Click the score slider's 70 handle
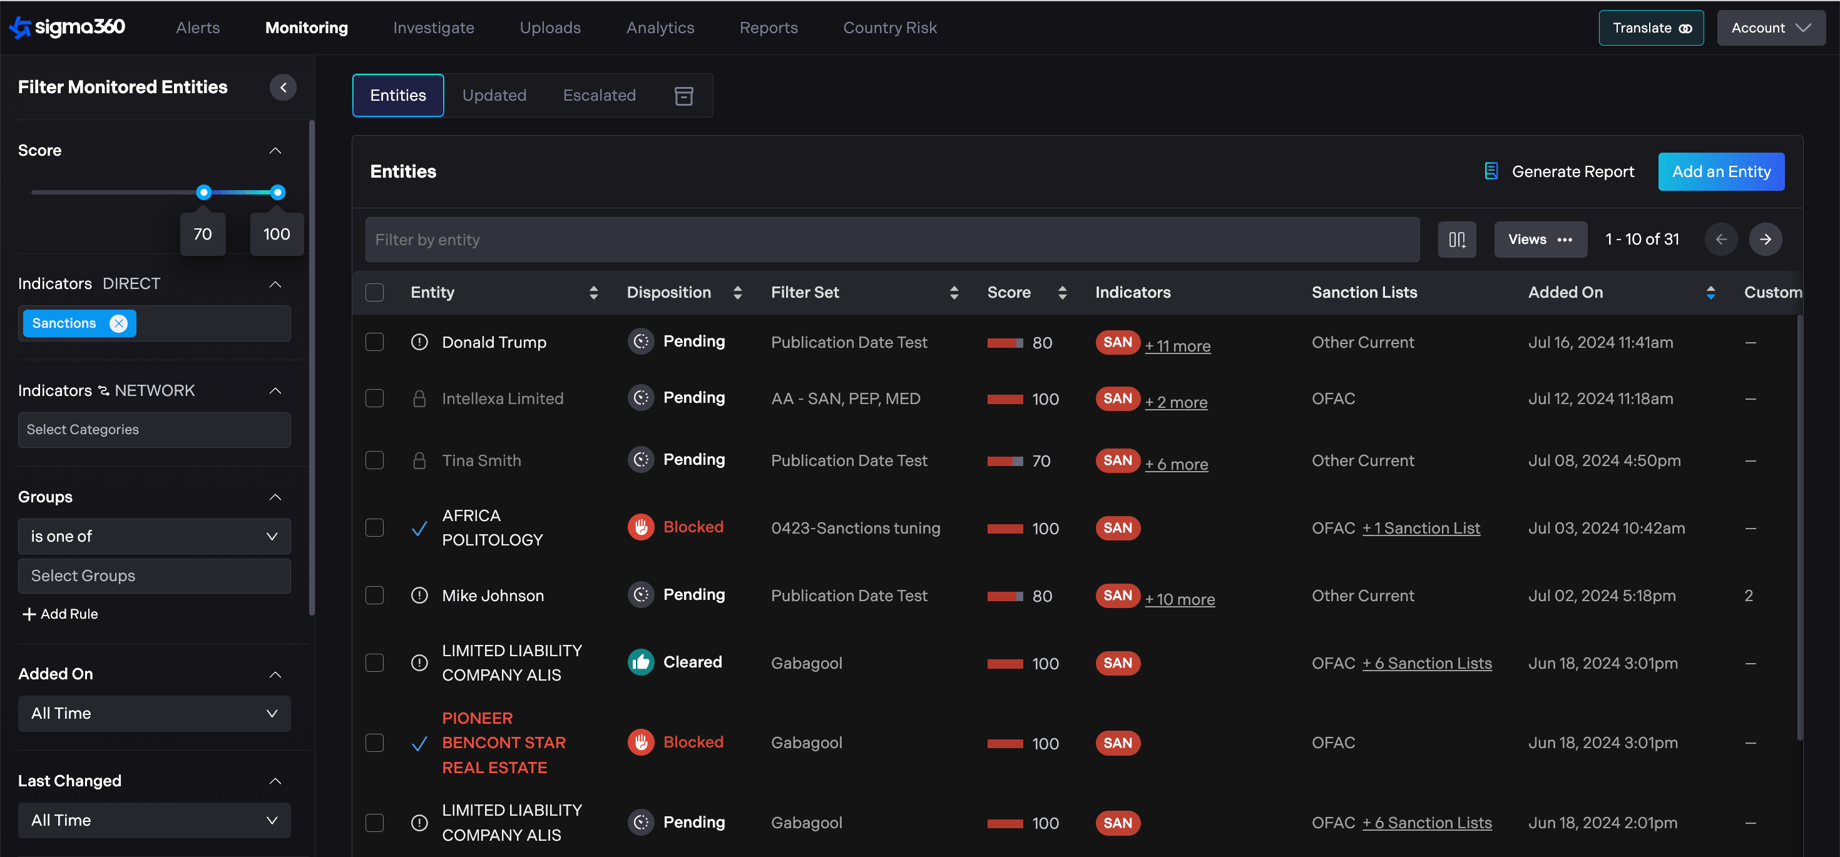The width and height of the screenshot is (1840, 857). coord(203,192)
